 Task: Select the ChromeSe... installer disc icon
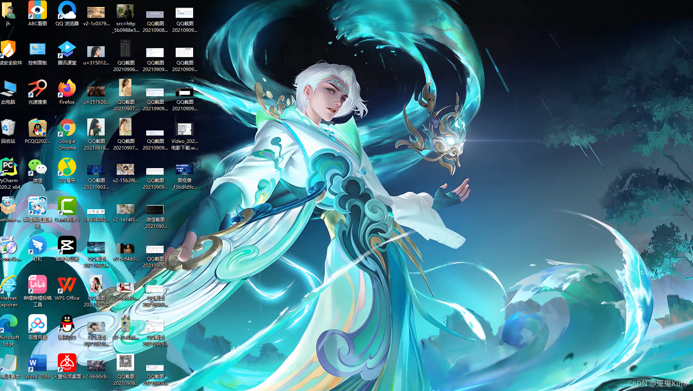[x=9, y=249]
